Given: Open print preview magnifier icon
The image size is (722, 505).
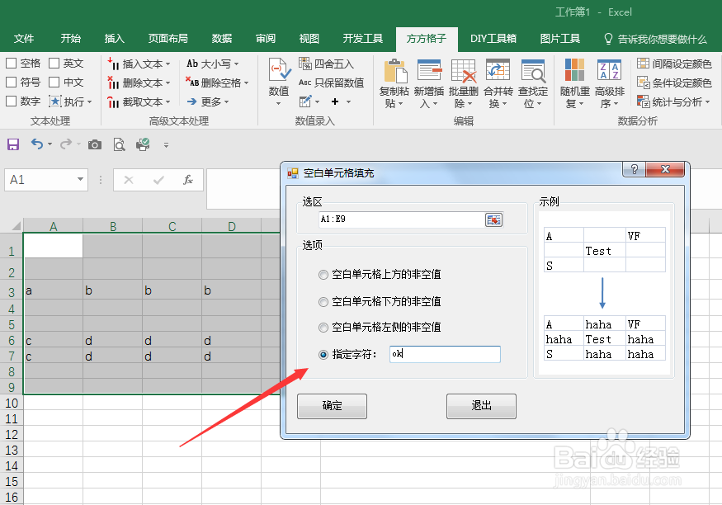Looking at the screenshot, I should pos(120,144).
